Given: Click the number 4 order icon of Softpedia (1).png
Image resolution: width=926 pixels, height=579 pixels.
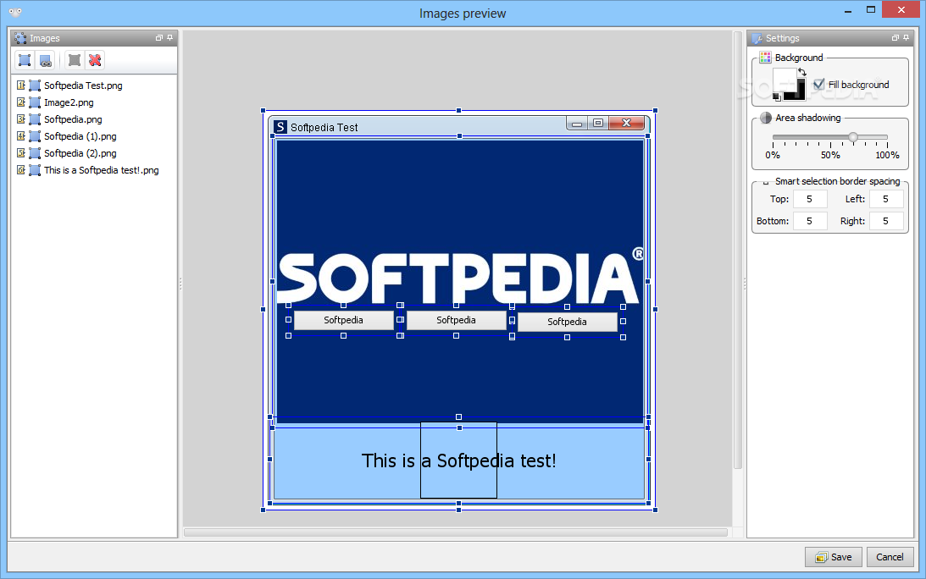Looking at the screenshot, I should [x=20, y=136].
